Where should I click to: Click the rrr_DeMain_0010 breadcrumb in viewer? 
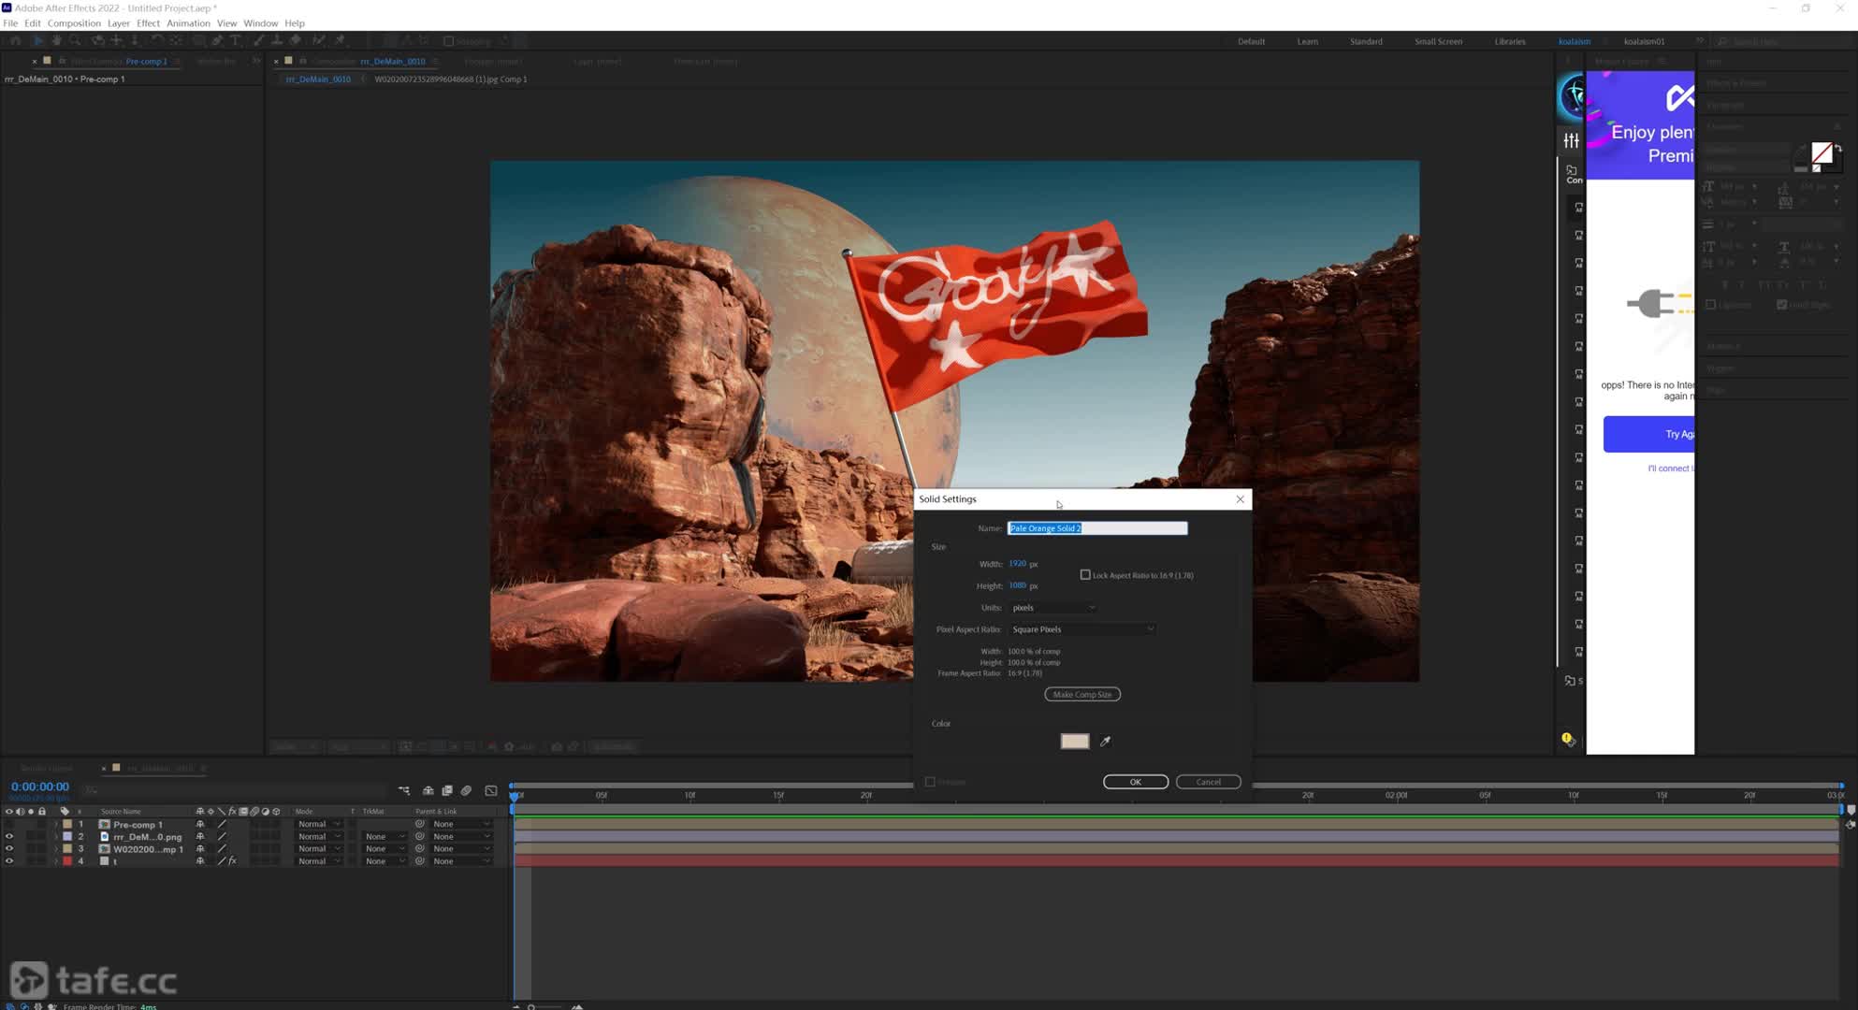(318, 79)
